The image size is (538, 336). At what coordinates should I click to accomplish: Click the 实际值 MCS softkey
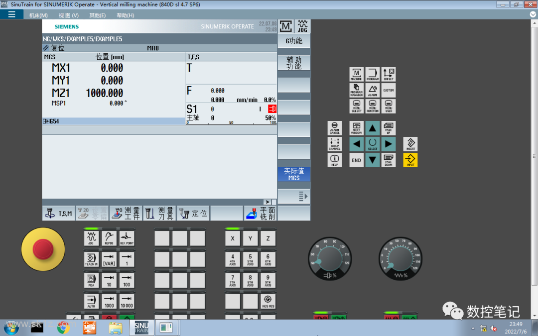pos(294,174)
